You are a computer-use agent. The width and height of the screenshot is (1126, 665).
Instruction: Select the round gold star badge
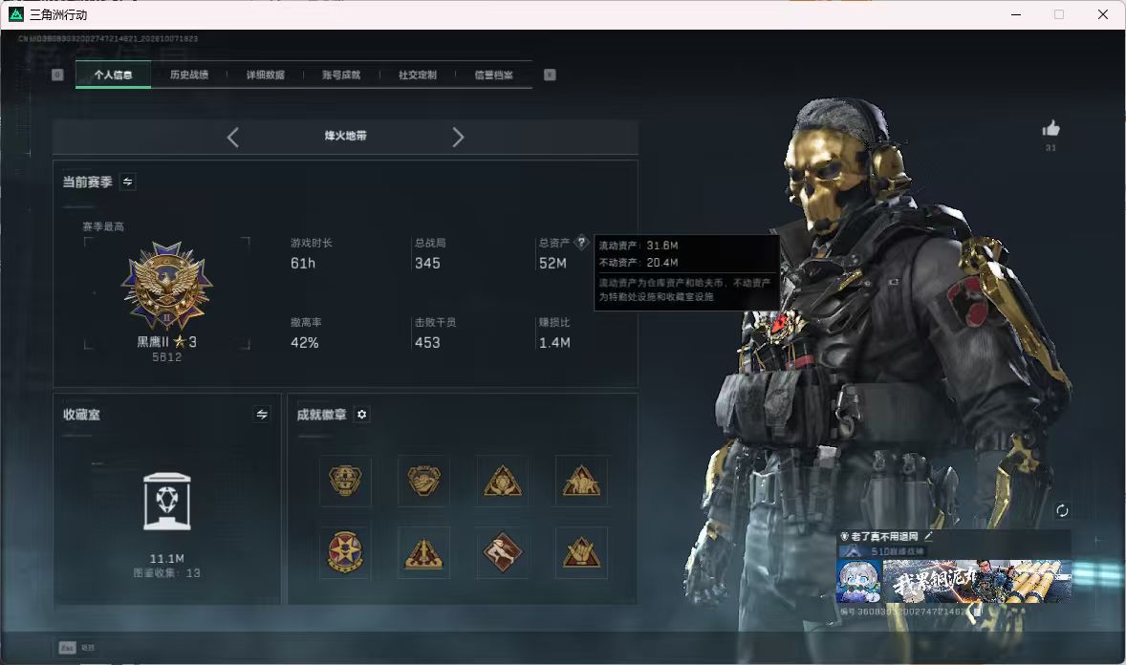(345, 552)
